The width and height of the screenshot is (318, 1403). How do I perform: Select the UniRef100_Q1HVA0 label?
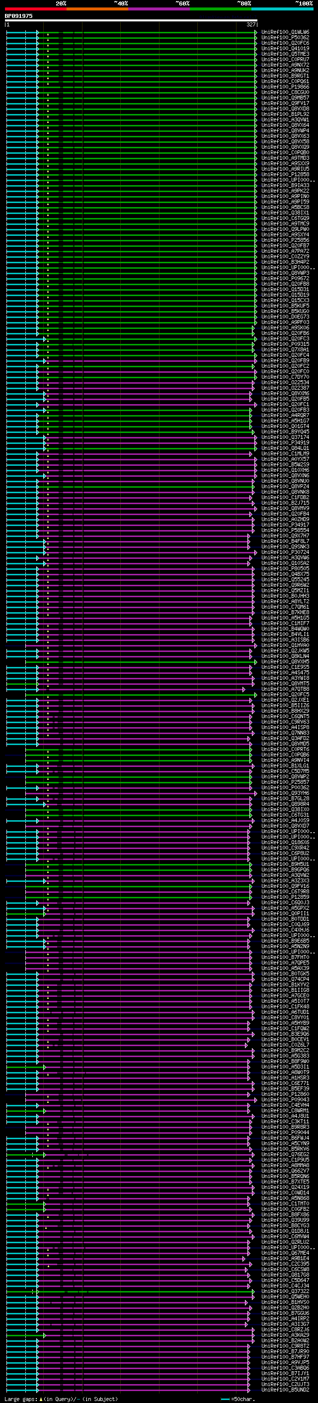285,646
